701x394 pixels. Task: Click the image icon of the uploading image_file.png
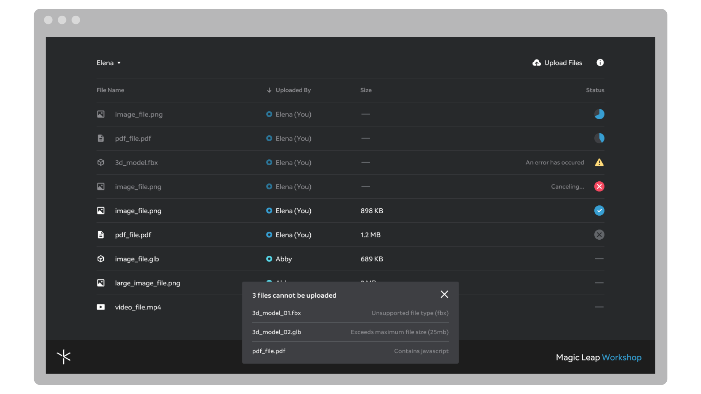click(101, 114)
